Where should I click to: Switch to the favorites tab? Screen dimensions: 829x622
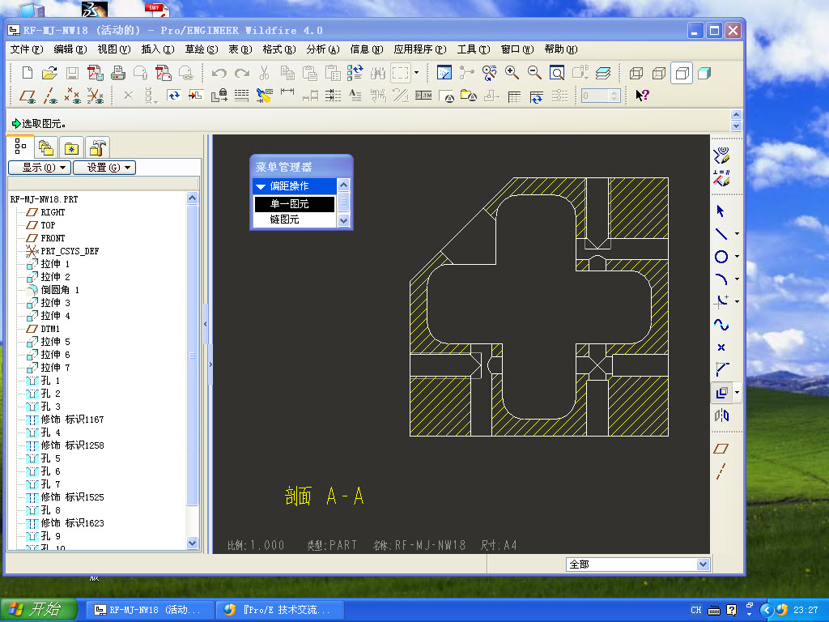click(71, 147)
